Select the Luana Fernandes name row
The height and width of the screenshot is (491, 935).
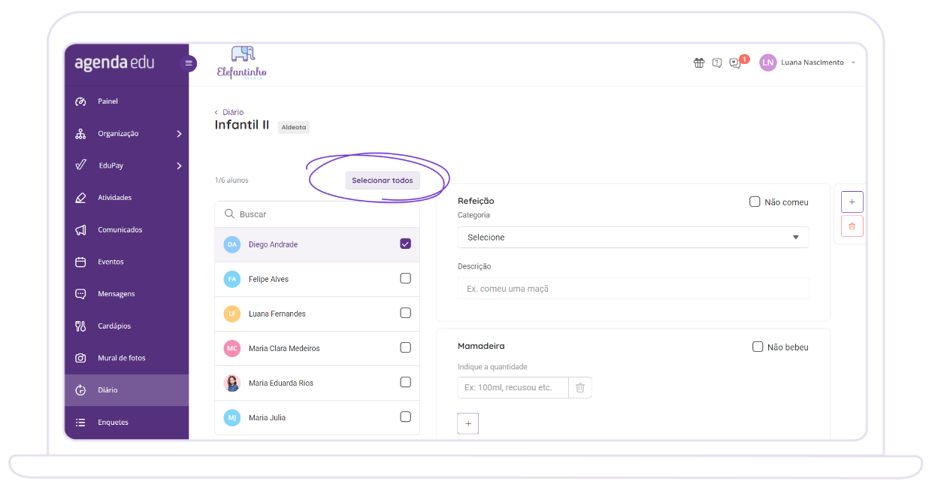click(x=317, y=314)
